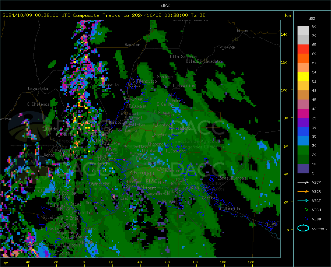331x267 pixels.
Task: Click the 65 value on the color scale
Action: (x=314, y=44)
